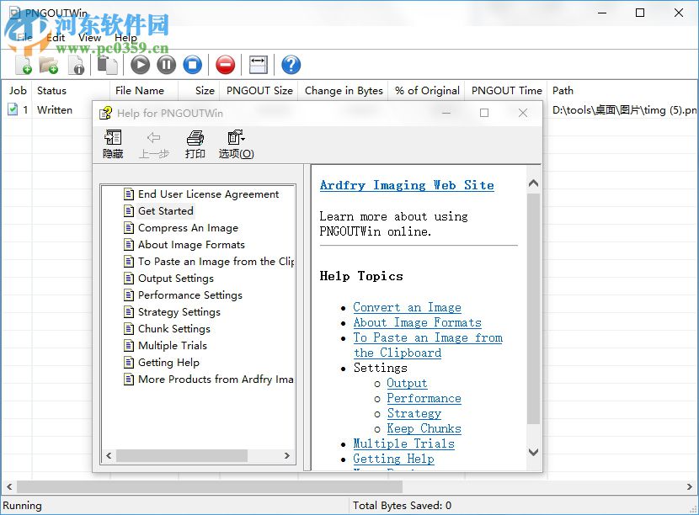Select End User License Agreement topic
The width and height of the screenshot is (699, 515).
point(208,194)
